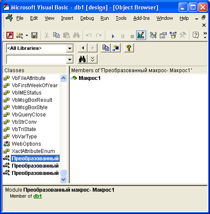Viewport: 210px width, 214px height.
Task: Click the Run Sub play button
Action: click(x=113, y=36)
